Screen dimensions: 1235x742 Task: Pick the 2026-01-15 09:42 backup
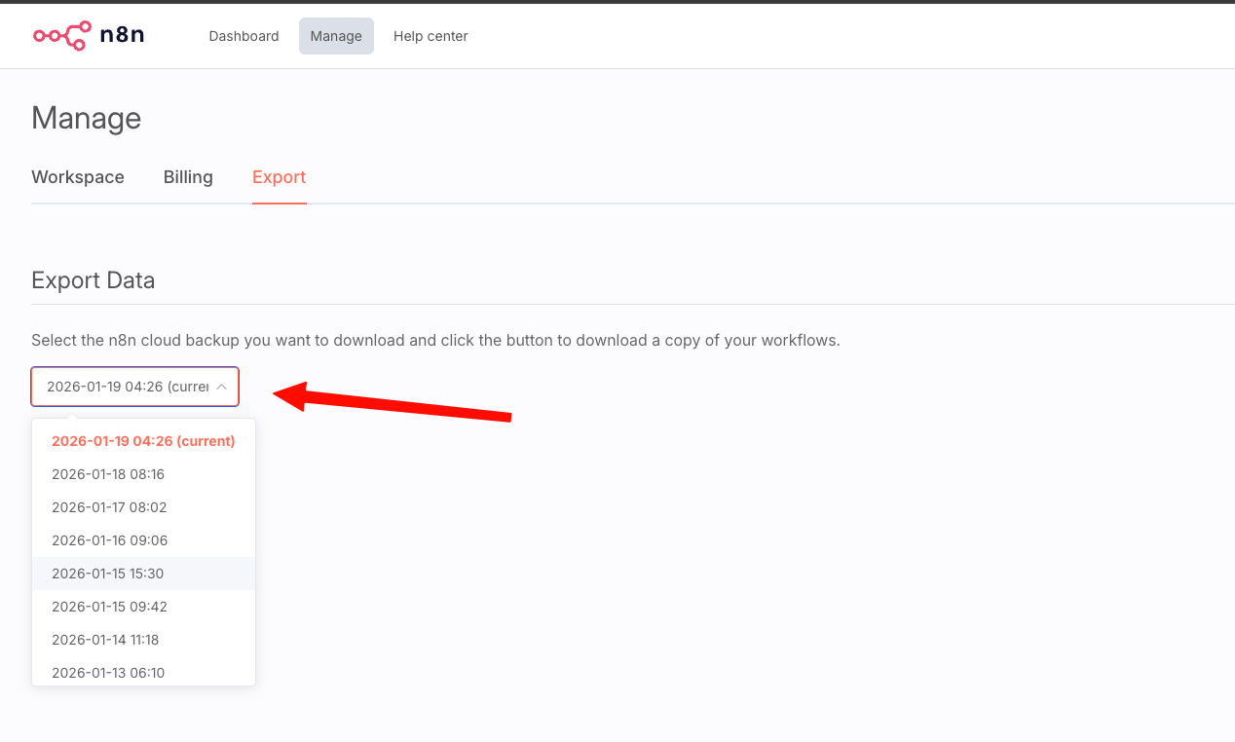pos(109,607)
